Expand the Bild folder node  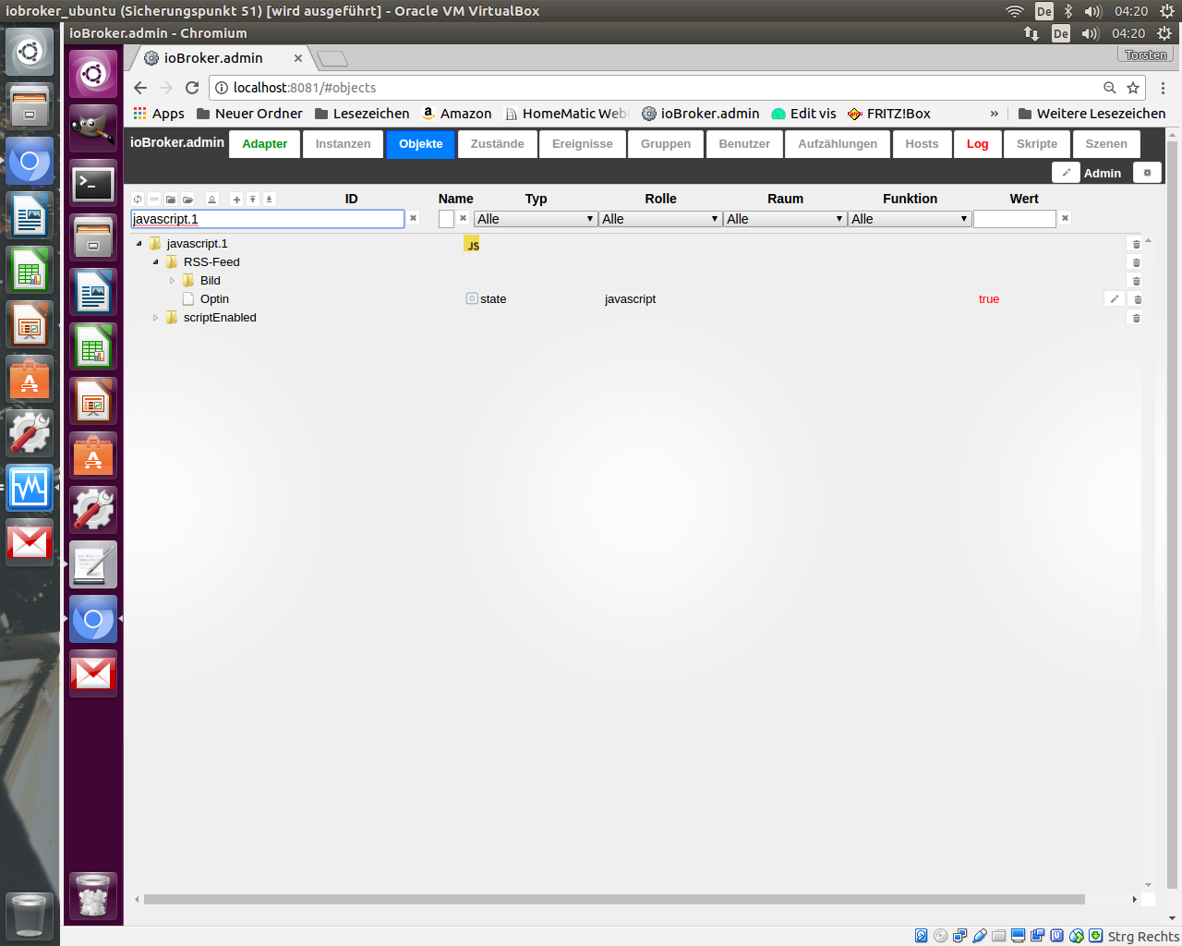tap(172, 281)
